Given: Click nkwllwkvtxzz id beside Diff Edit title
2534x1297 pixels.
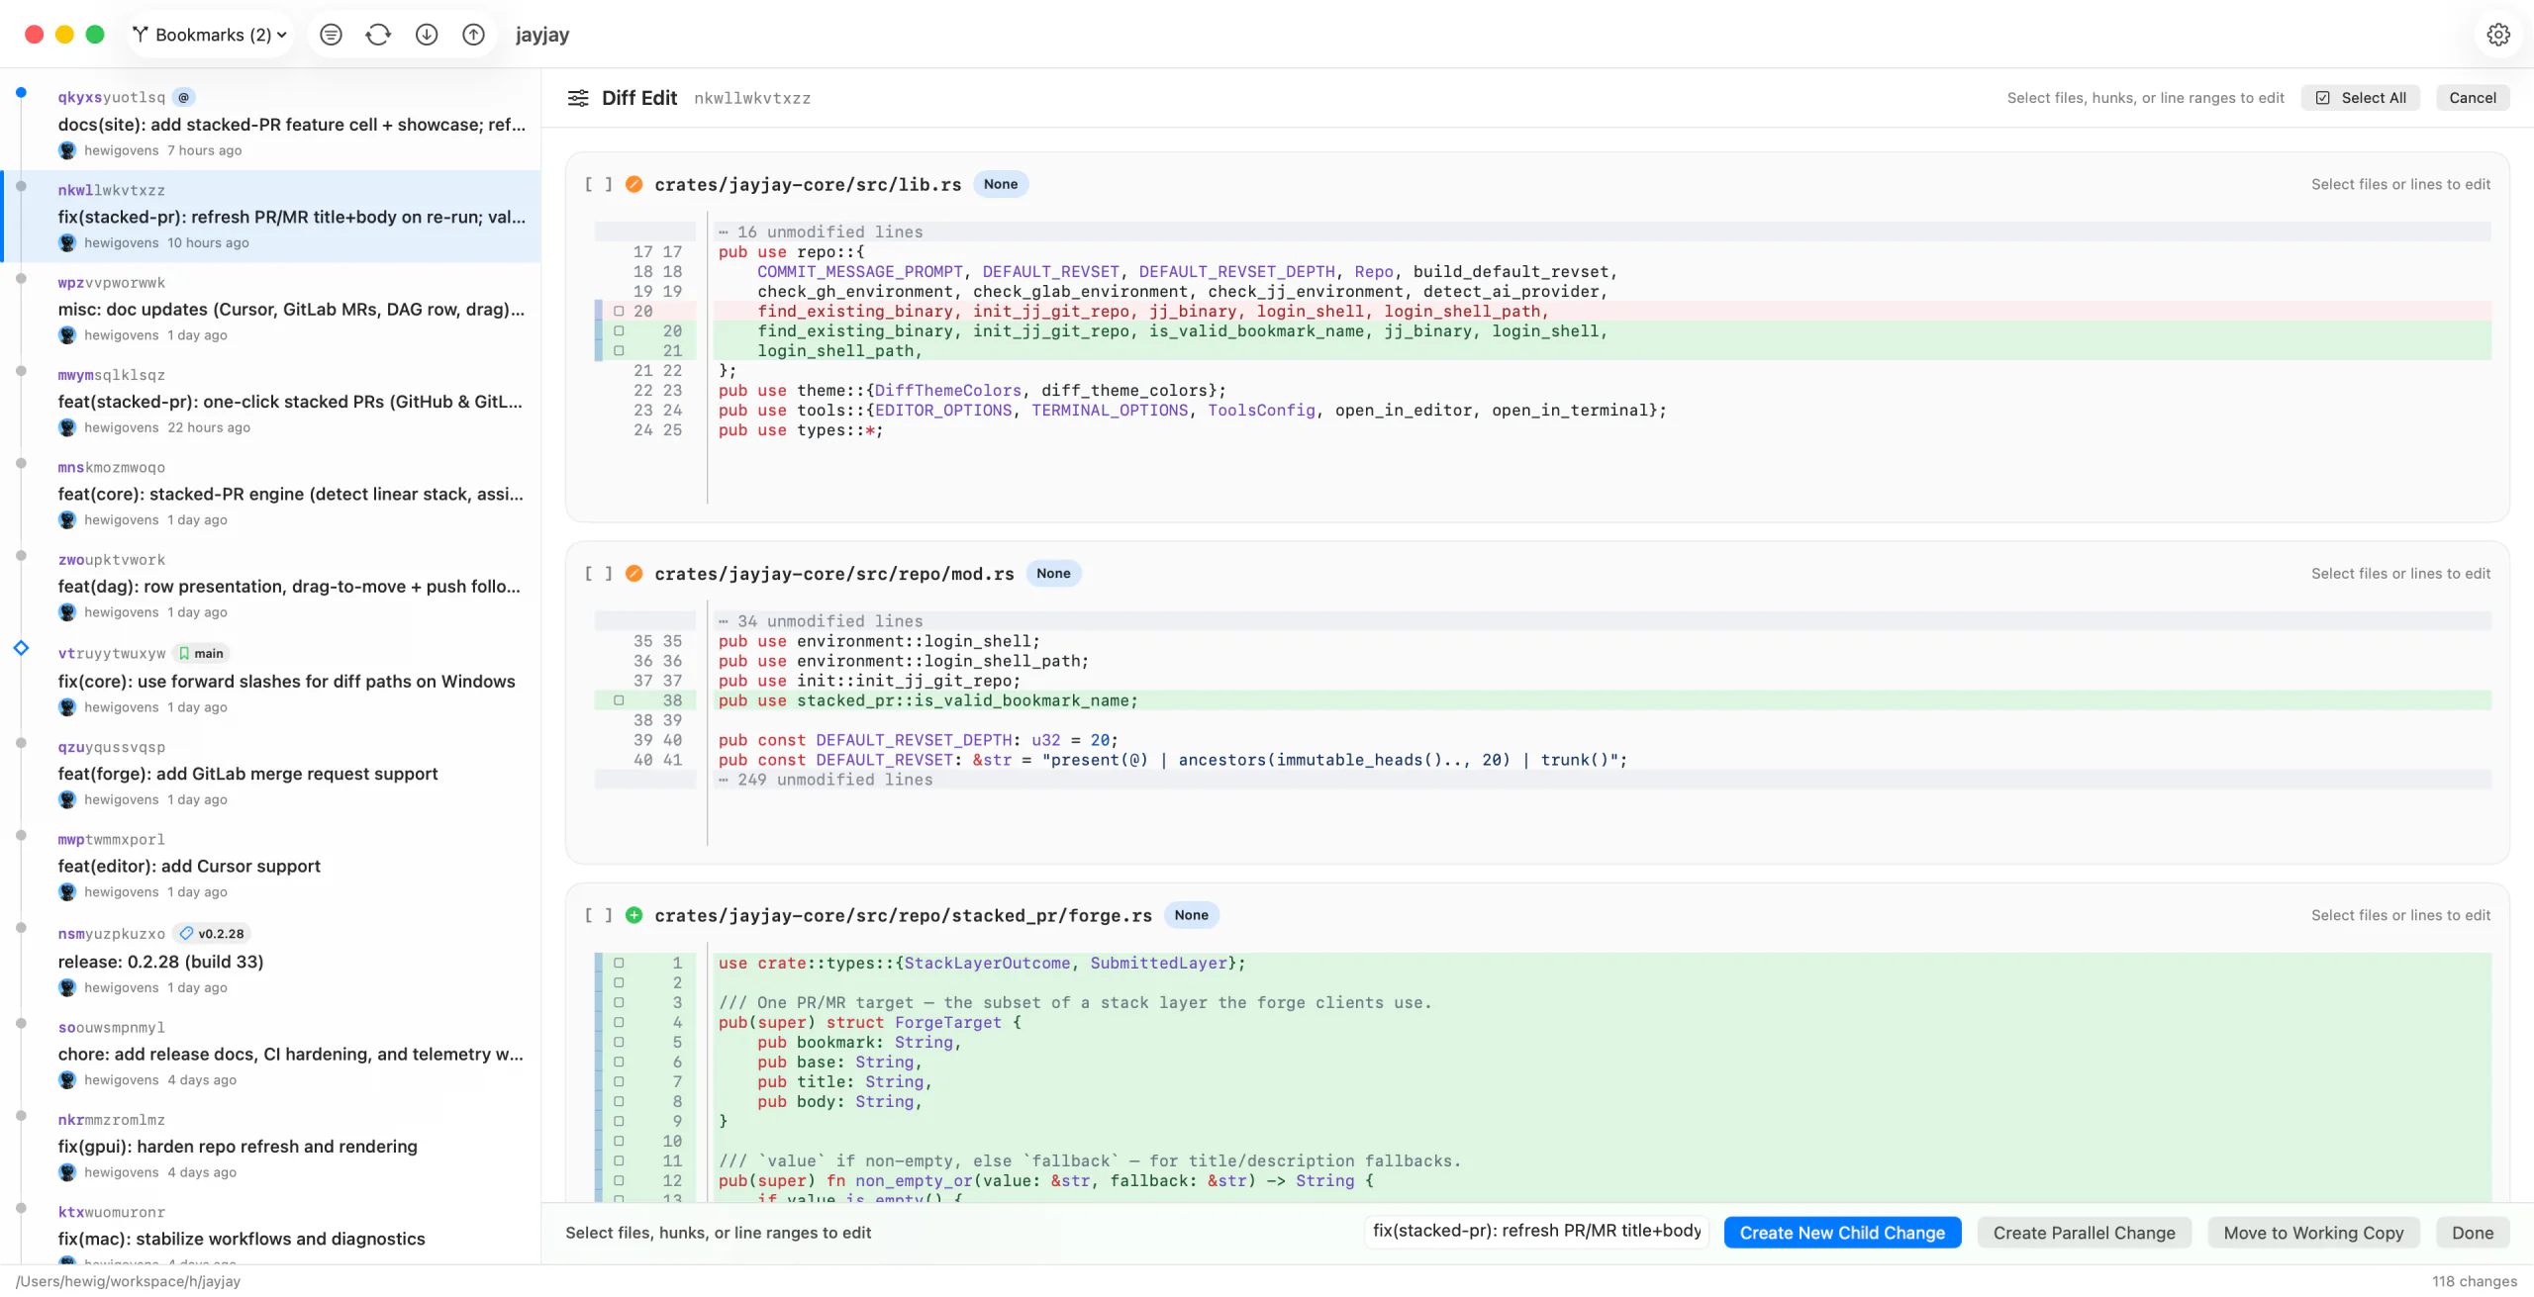Looking at the screenshot, I should (x=752, y=98).
